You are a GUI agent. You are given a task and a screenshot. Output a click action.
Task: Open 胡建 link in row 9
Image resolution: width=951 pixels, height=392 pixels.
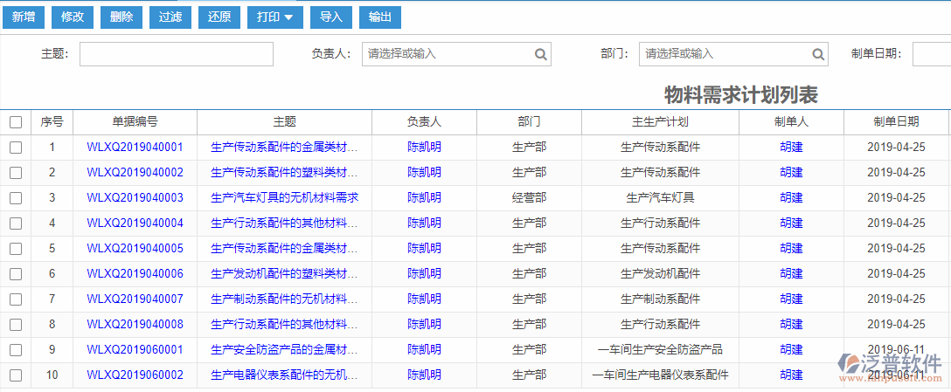click(x=791, y=350)
